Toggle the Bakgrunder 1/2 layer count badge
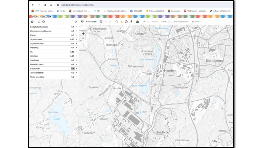The height and width of the screenshot is (148, 263). click(x=72, y=68)
